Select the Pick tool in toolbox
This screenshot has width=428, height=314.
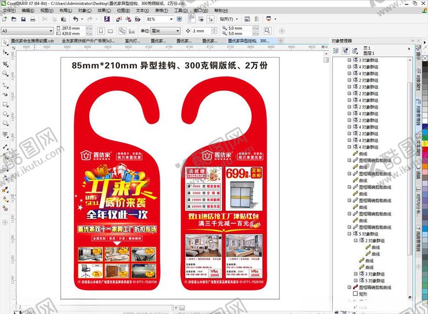[x=5, y=42]
